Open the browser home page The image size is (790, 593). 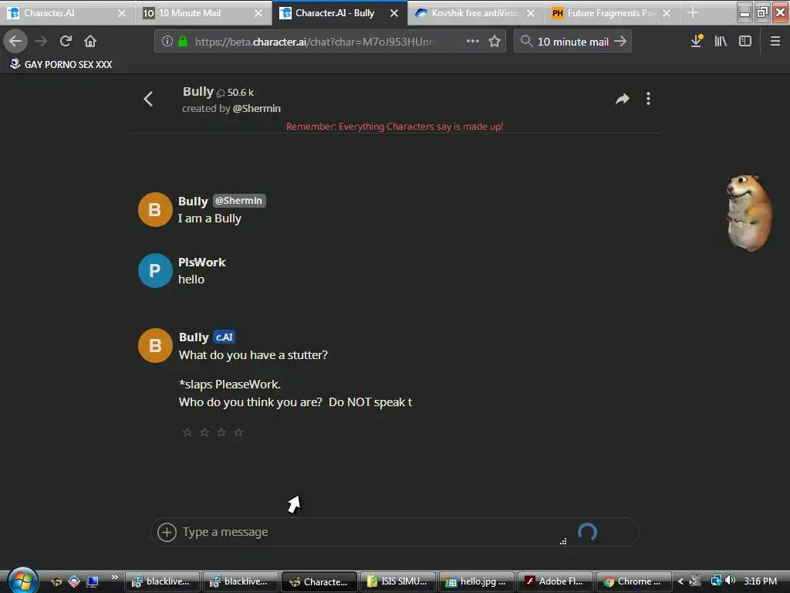point(90,41)
